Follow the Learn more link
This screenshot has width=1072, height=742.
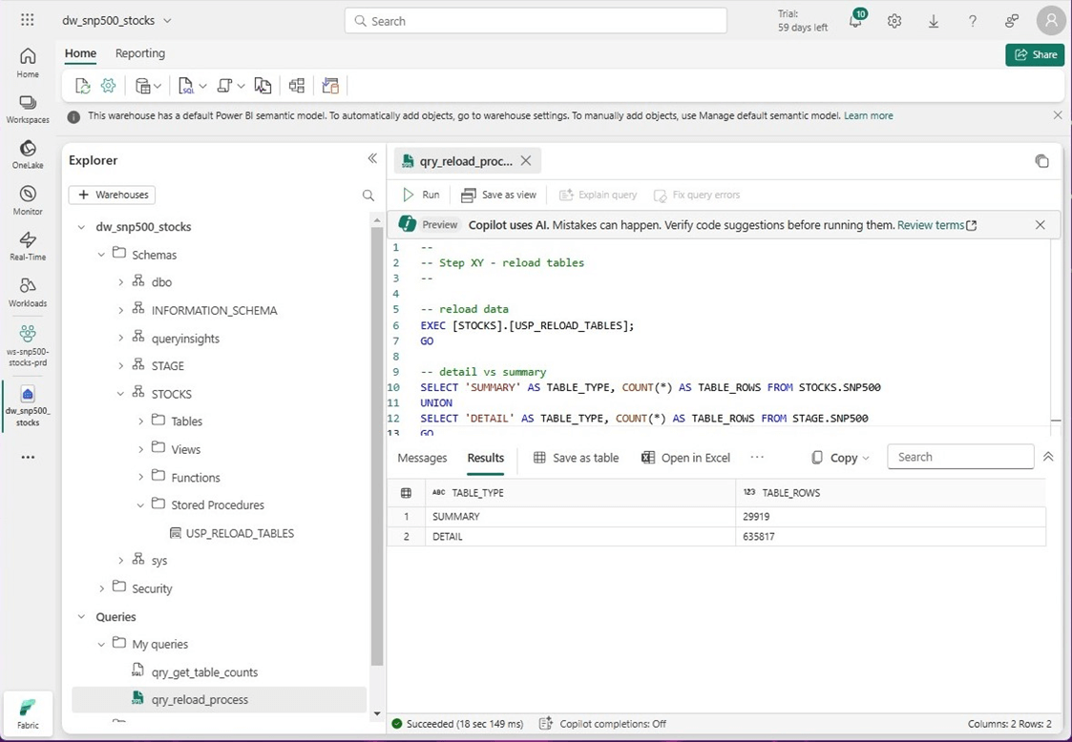pyautogui.click(x=868, y=115)
